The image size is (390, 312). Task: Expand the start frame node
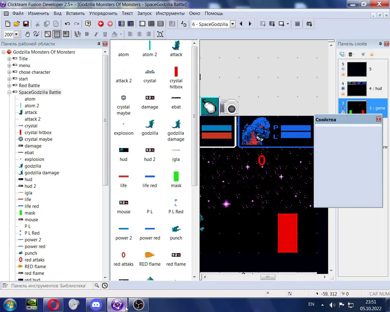click(9, 79)
